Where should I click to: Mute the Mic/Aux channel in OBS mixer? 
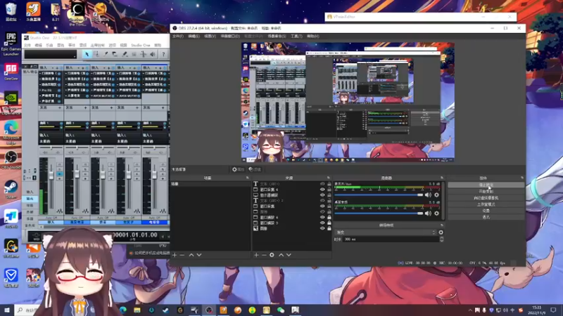click(x=428, y=195)
